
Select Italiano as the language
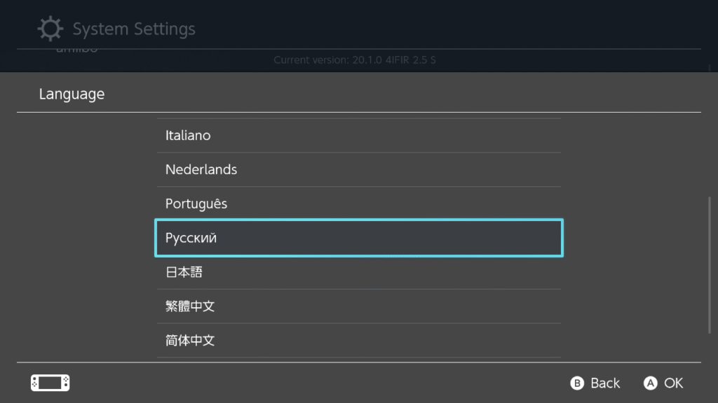[x=358, y=135]
